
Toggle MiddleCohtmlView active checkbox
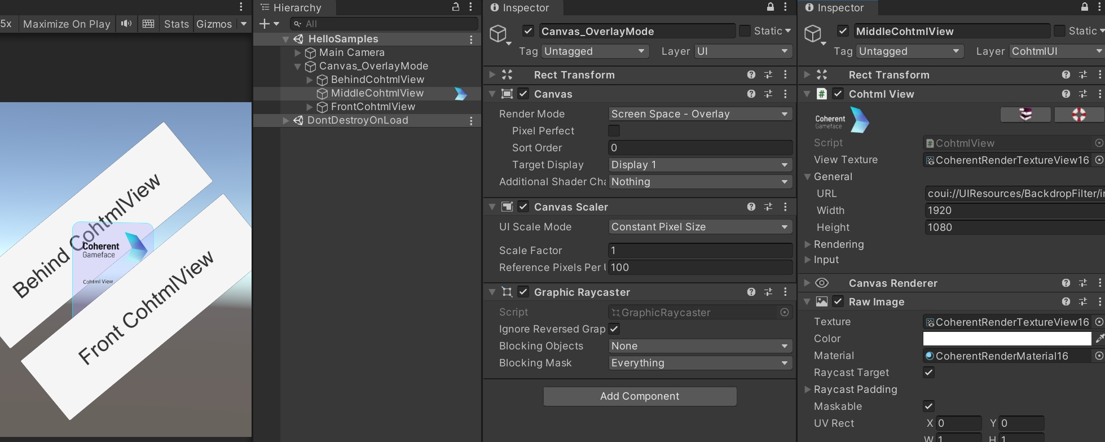(843, 31)
